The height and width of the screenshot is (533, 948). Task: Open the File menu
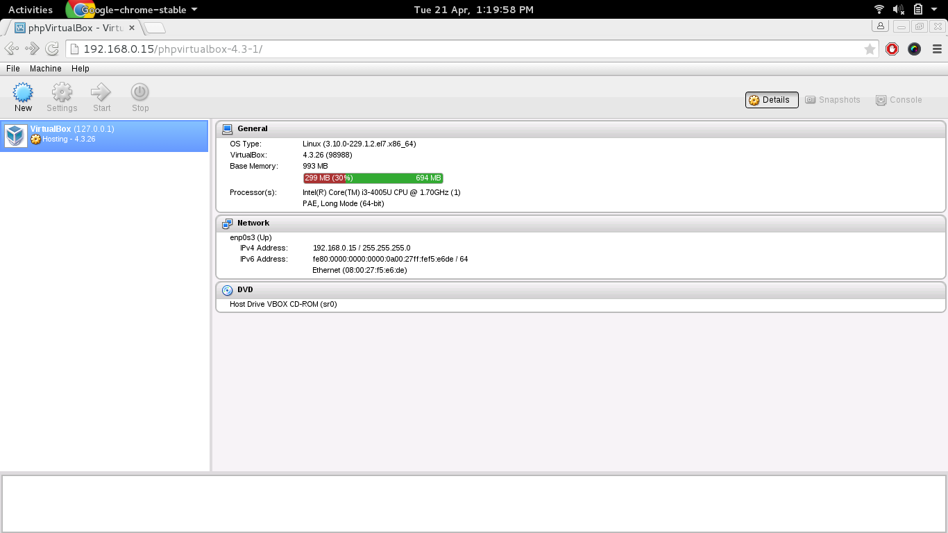tap(12, 69)
